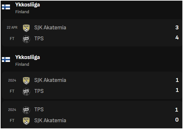Click the 22 APR match date
This screenshot has width=183, height=129.
12,27
